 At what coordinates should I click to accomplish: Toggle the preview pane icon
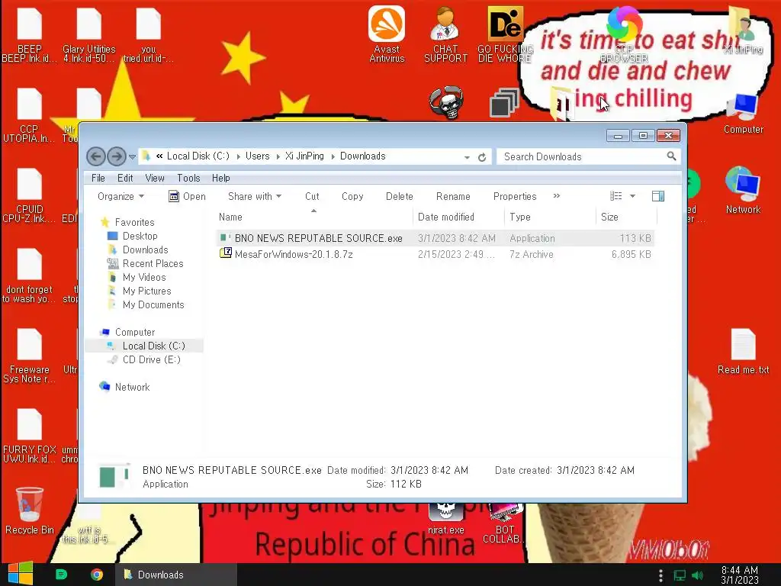pos(658,196)
